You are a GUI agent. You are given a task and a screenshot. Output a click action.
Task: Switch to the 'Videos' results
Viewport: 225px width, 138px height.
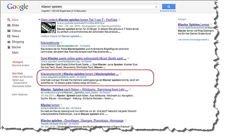pyautogui.click(x=16, y=31)
